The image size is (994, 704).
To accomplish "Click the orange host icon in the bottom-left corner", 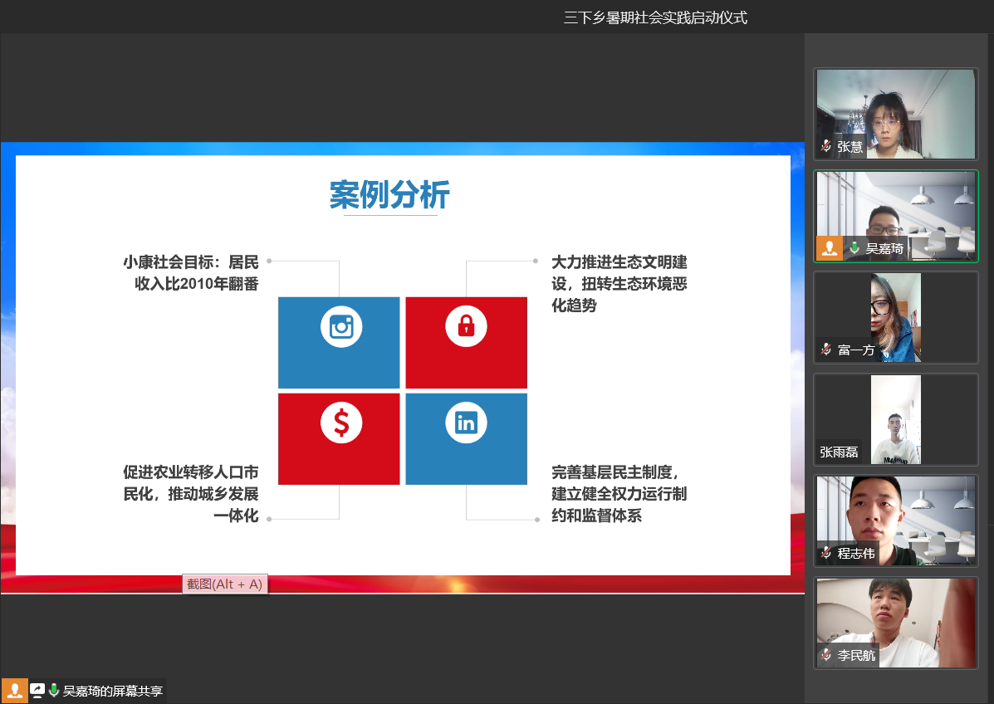I will [14, 690].
